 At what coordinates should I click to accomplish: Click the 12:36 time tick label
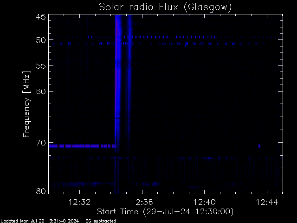pos(142,202)
